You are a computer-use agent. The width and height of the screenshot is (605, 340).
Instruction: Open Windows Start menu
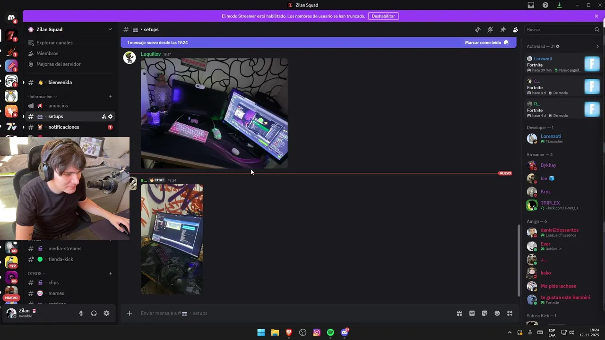(x=261, y=332)
